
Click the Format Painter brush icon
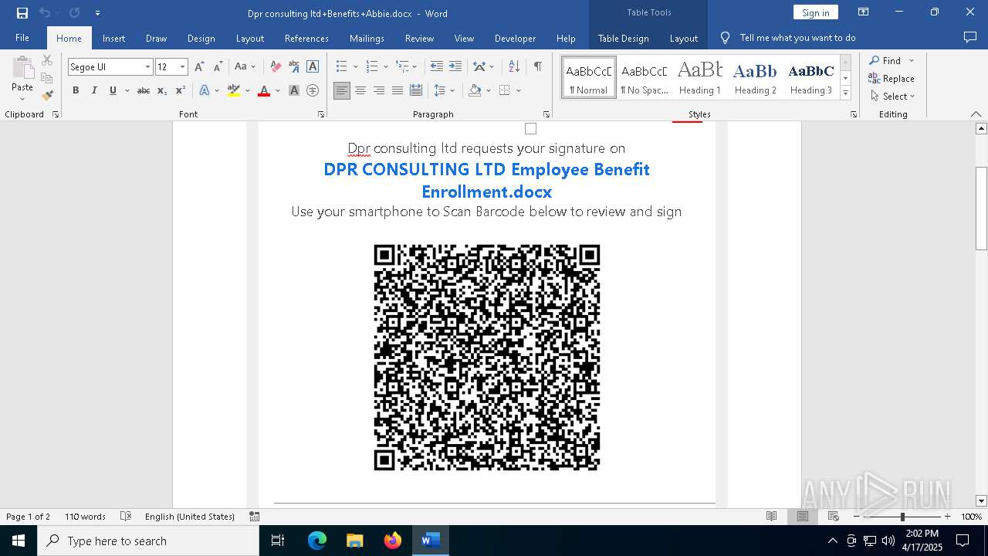47,96
